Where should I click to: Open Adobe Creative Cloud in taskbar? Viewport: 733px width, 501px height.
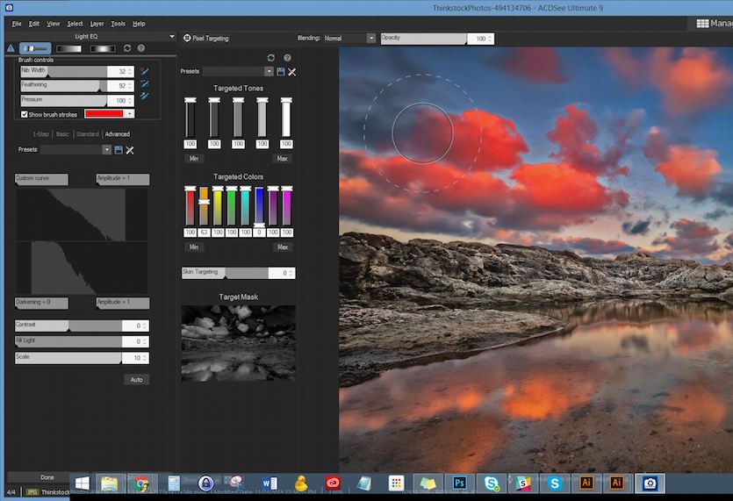point(333,483)
